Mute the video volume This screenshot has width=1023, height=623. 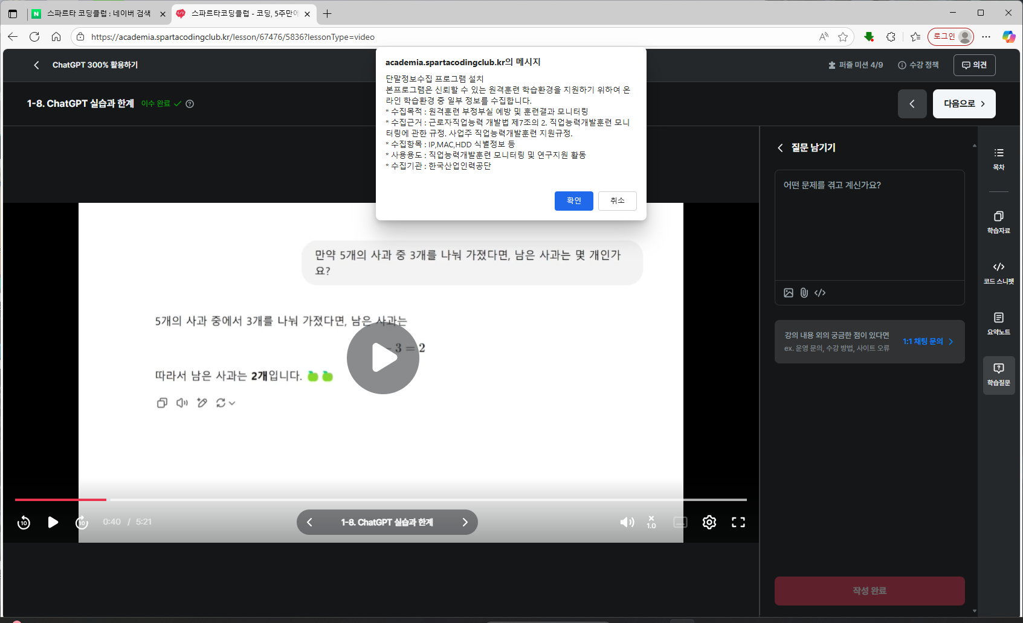(627, 522)
